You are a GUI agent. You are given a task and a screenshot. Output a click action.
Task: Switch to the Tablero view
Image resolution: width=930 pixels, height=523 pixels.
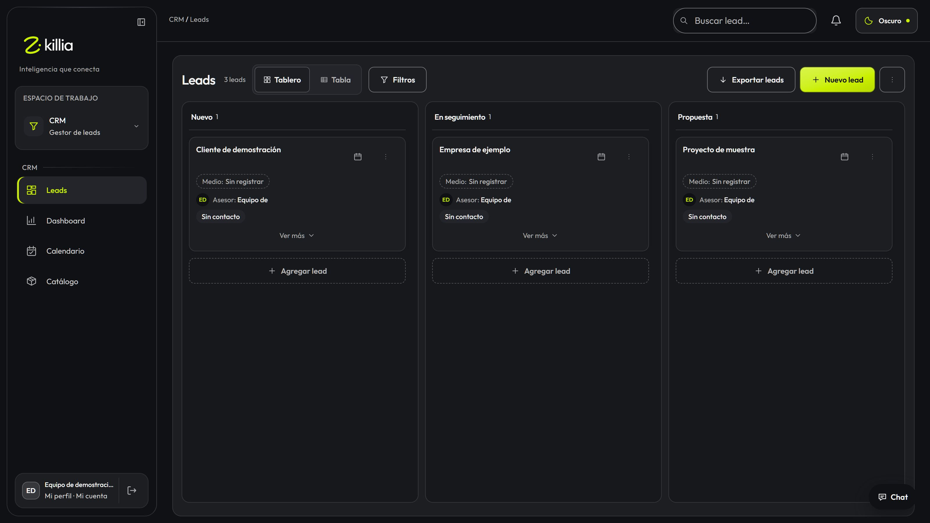(282, 80)
